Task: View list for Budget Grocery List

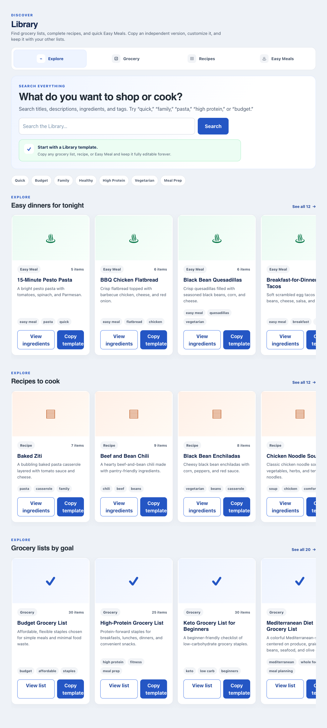Action: [x=36, y=689]
